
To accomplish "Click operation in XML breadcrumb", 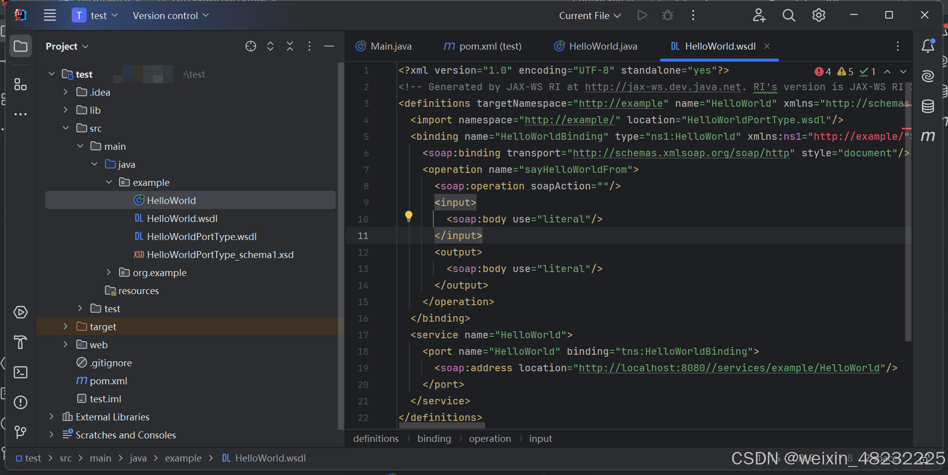I will [490, 438].
